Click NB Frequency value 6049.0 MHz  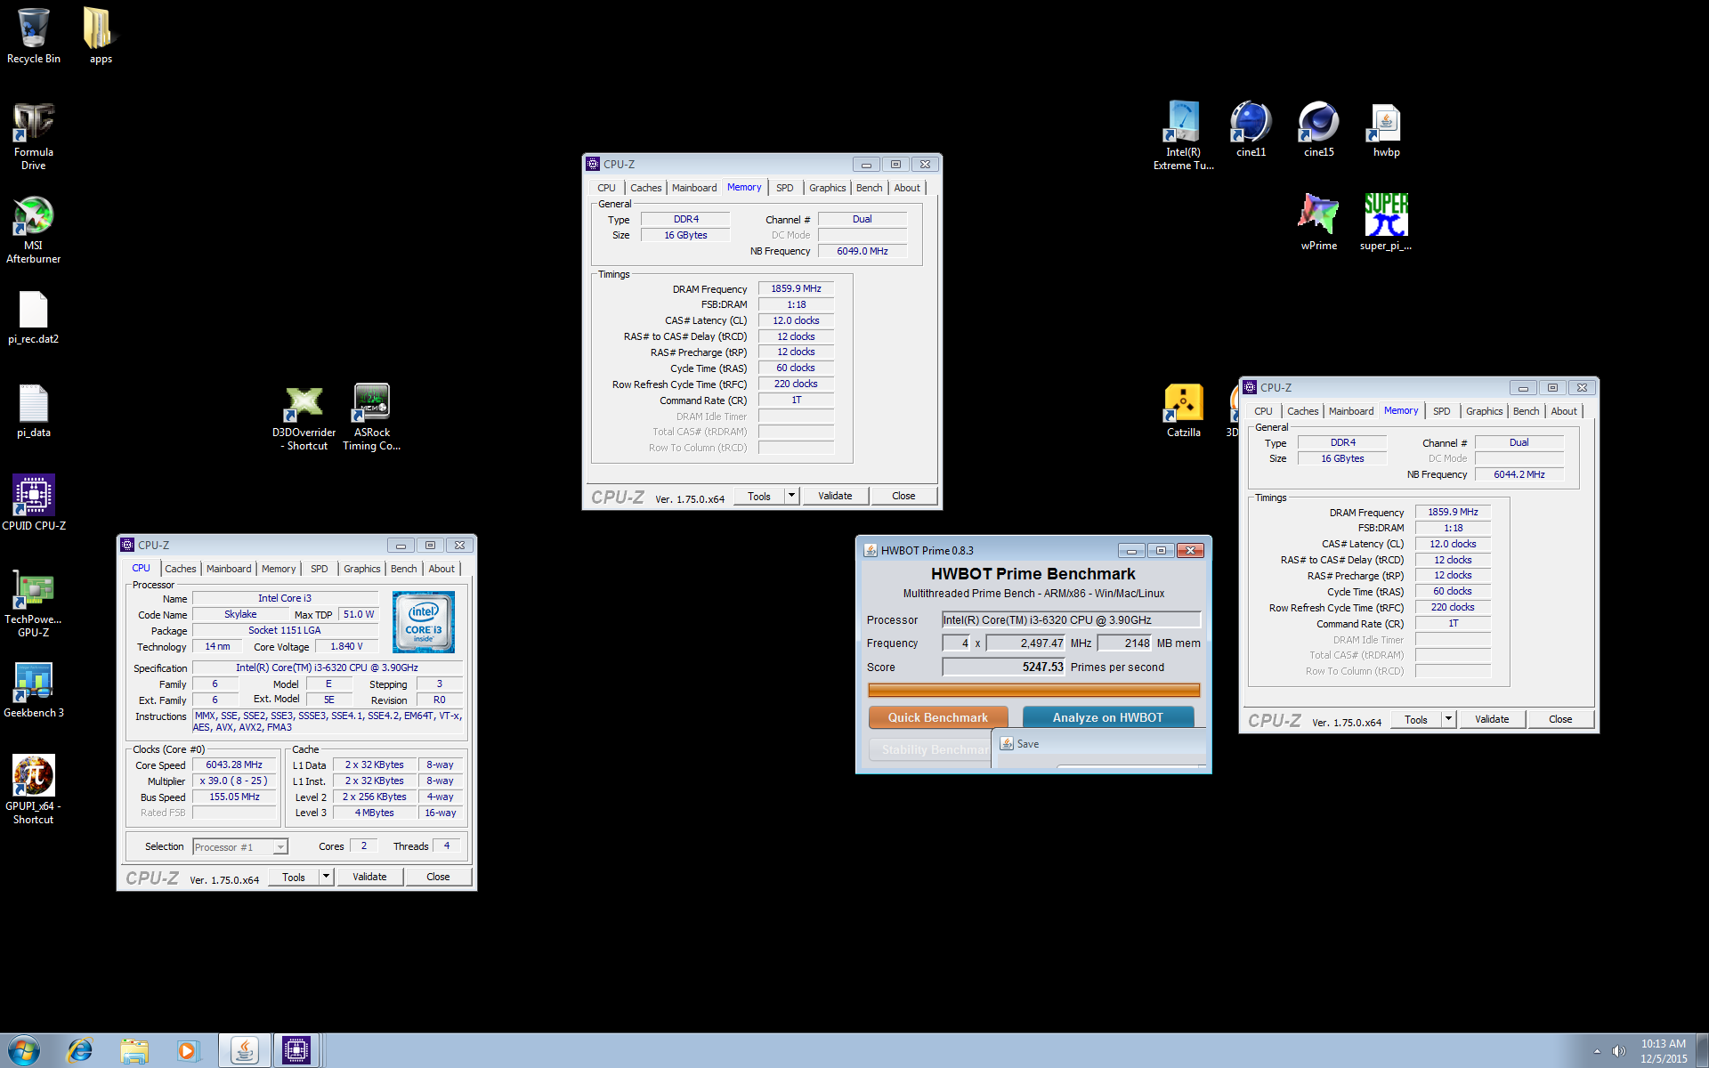coord(863,251)
